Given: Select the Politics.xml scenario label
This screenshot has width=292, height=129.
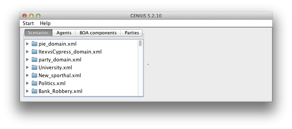Looking at the screenshot, I should (x=52, y=83).
